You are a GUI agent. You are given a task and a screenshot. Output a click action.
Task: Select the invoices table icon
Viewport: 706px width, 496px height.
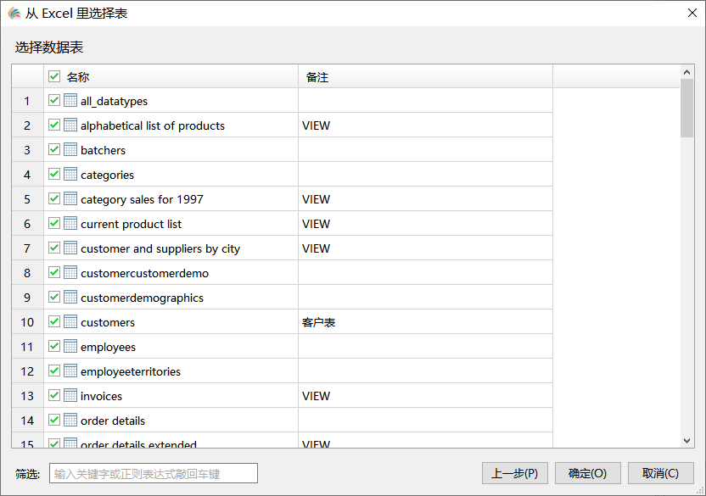point(70,396)
